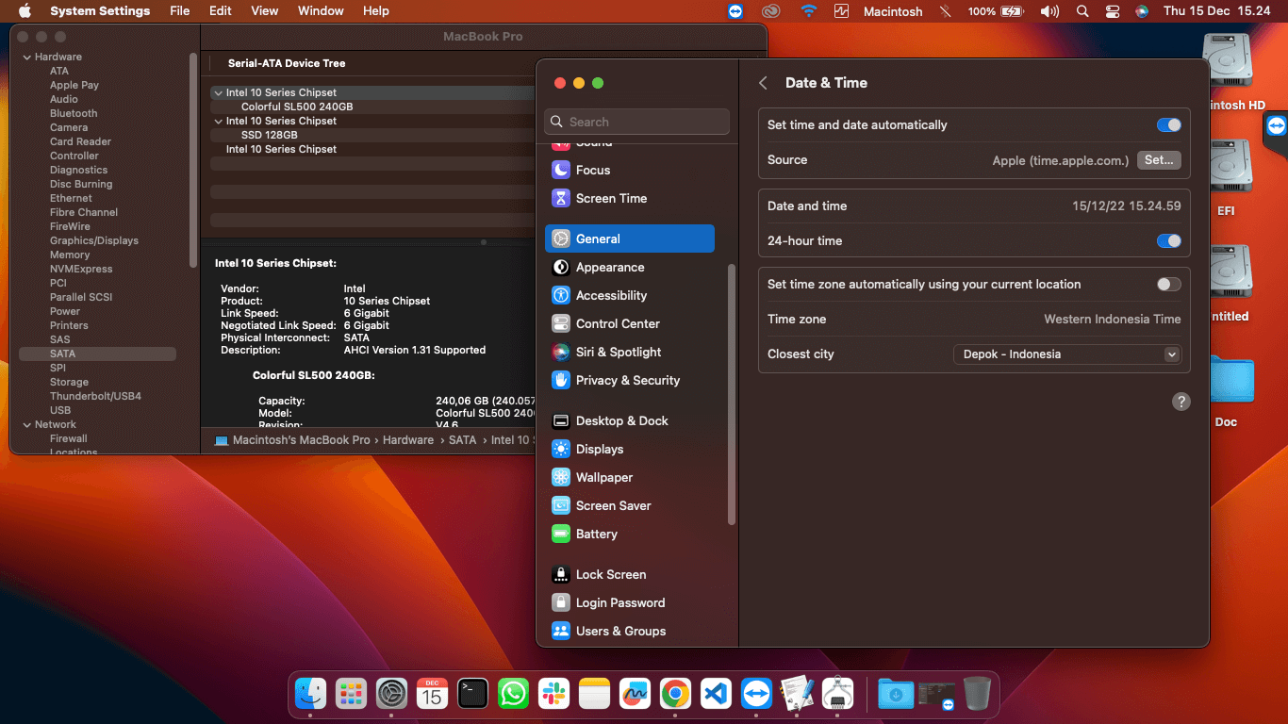Go back from Date & Time

coord(763,83)
